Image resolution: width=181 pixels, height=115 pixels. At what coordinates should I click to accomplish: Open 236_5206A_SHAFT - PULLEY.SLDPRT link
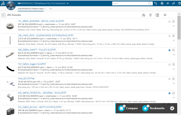(x=37, y=50)
